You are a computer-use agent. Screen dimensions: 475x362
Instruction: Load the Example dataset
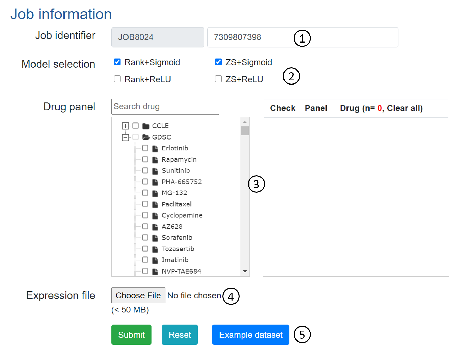(250, 335)
